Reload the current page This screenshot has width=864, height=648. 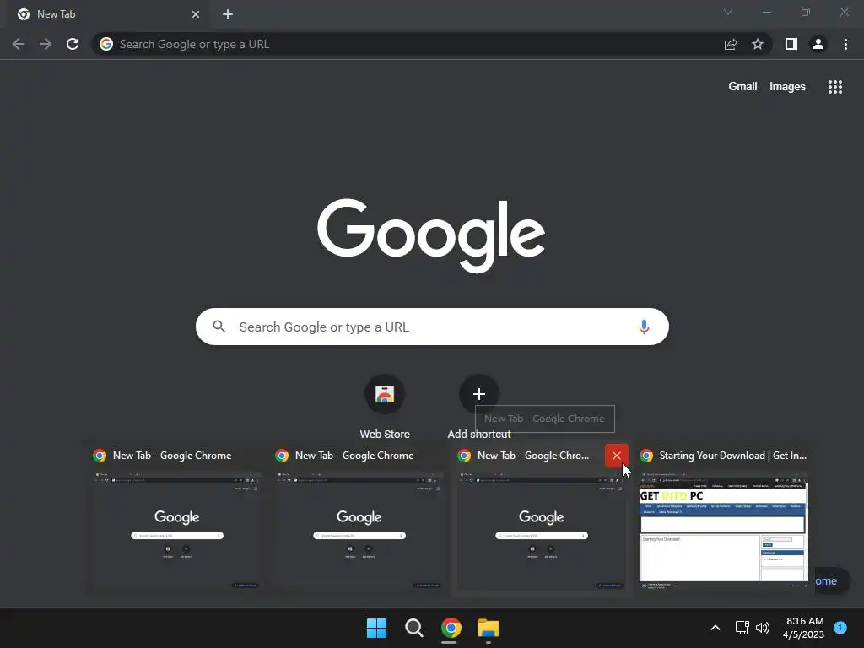click(x=73, y=44)
